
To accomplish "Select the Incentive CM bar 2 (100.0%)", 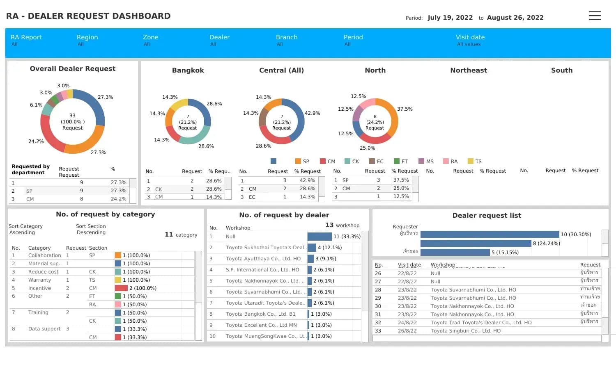I will coord(122,288).
